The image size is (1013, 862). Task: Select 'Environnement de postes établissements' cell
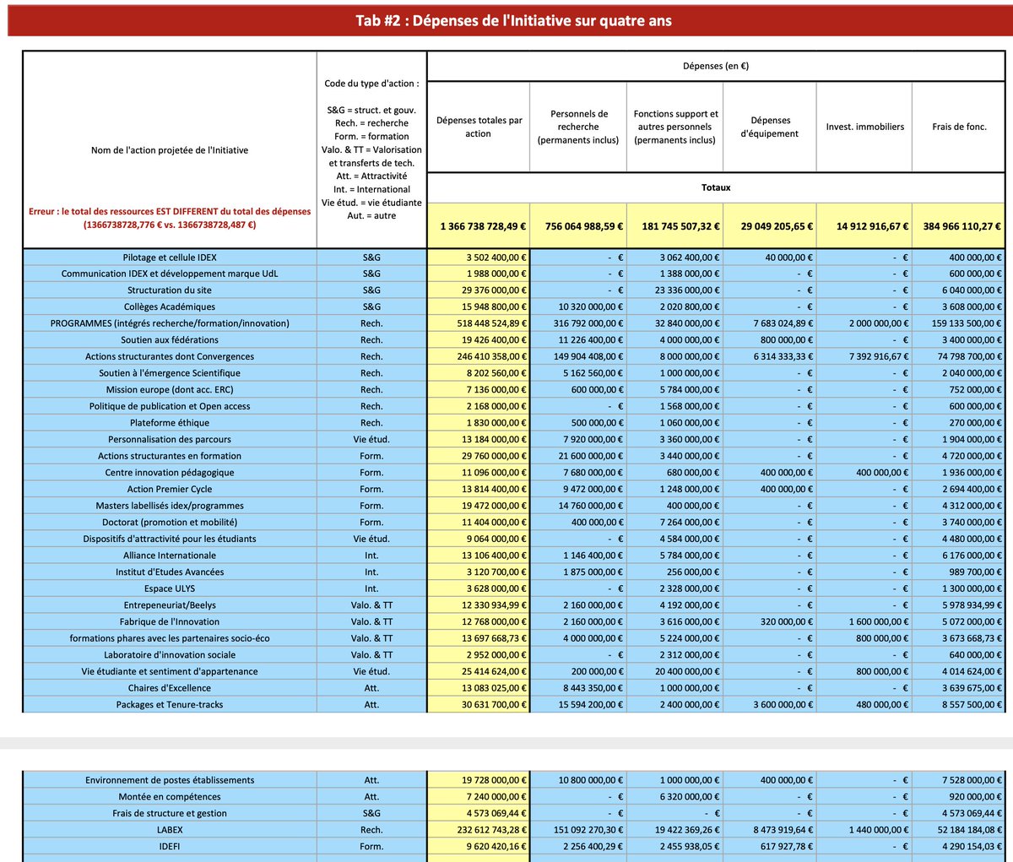point(170,780)
